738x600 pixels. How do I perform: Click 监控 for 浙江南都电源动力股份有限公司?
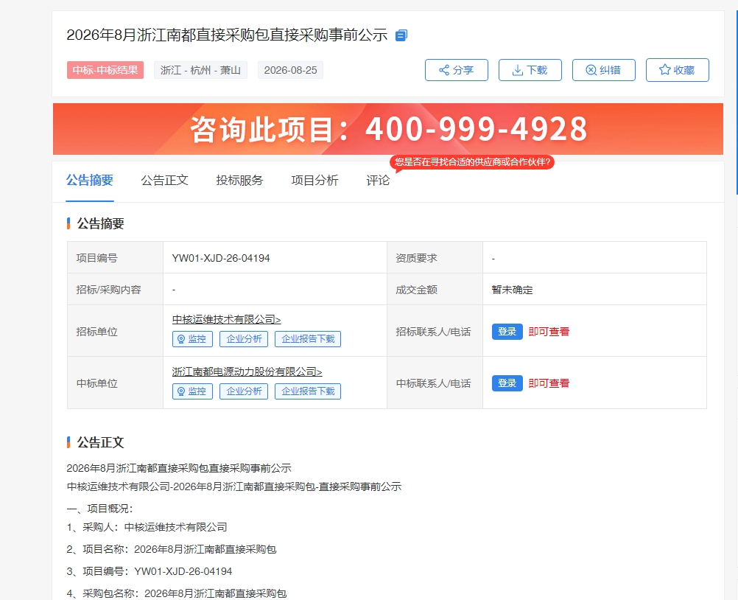(x=192, y=391)
